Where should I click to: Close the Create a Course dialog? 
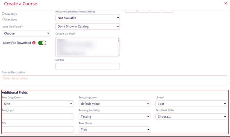pos(226,4)
